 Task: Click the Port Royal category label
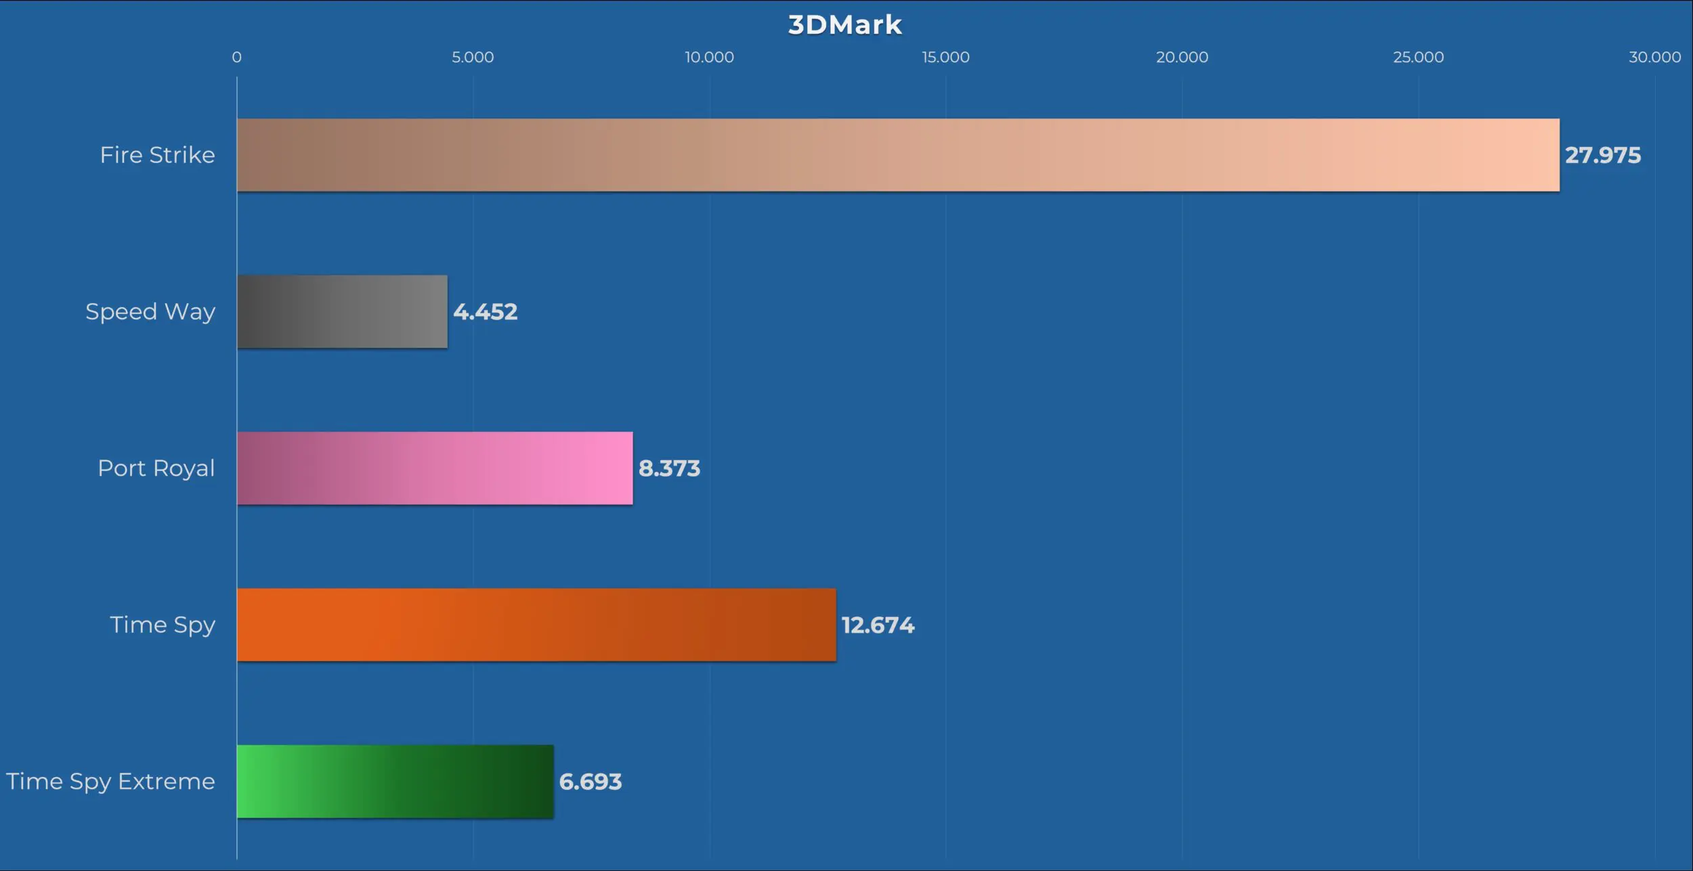click(156, 468)
